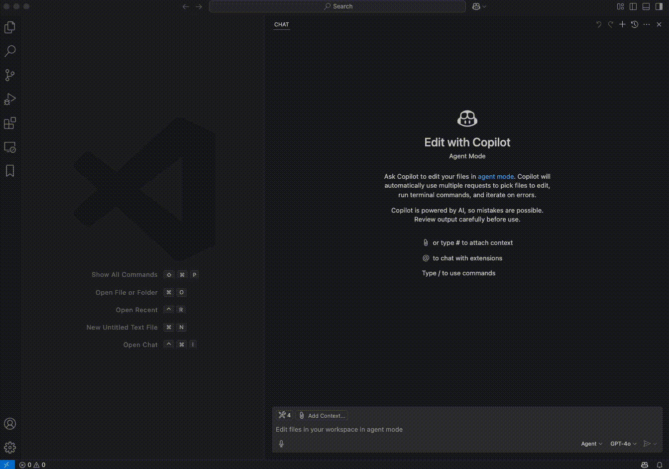Toggle bottom panel visibility

646,6
